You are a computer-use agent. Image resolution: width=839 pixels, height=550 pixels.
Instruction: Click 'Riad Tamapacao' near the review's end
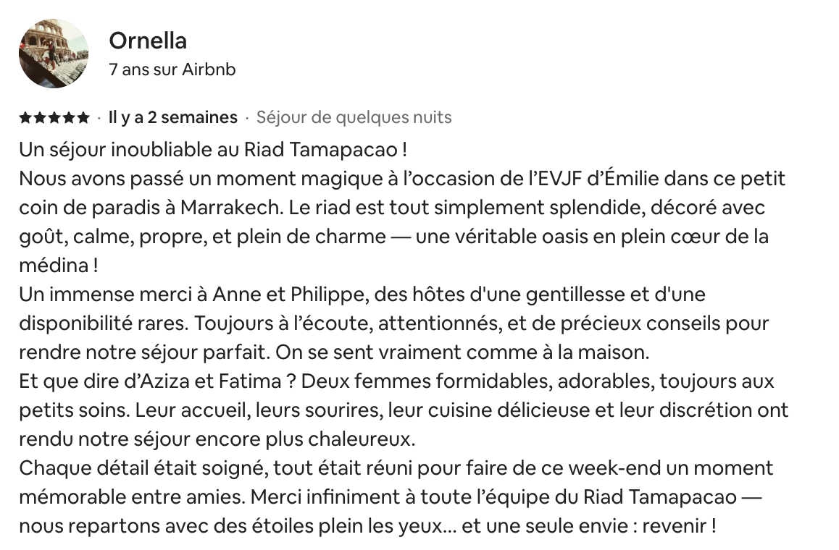[x=660, y=497]
